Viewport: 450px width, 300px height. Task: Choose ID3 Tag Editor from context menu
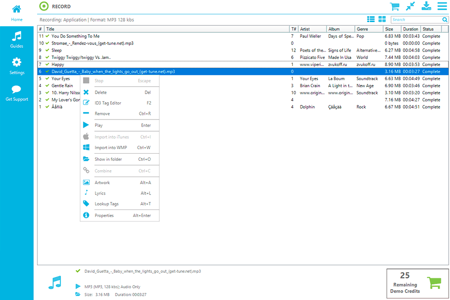(x=108, y=103)
